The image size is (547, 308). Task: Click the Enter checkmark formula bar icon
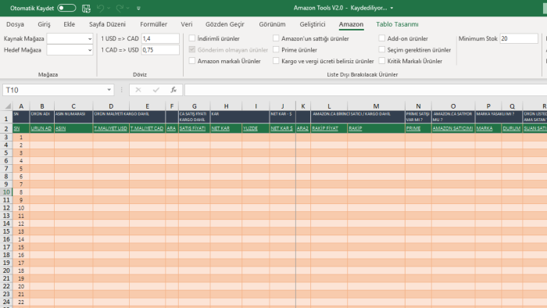156,90
